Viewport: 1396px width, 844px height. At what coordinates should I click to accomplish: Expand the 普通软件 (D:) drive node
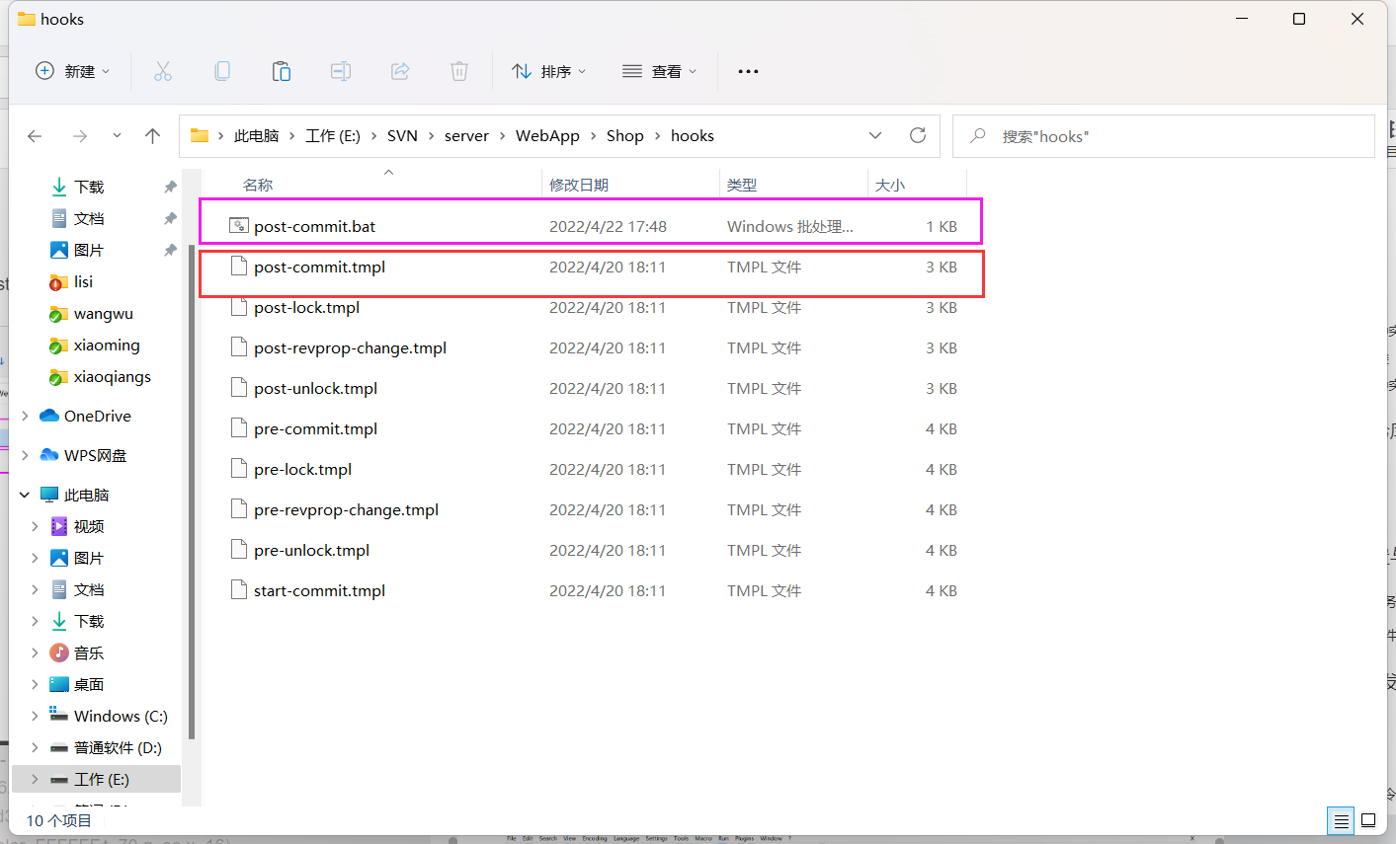[35, 747]
